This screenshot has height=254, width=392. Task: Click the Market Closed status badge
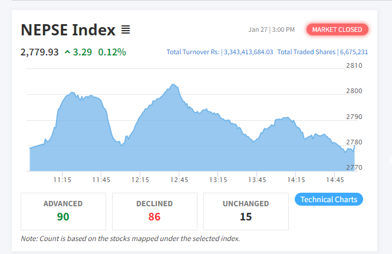point(337,29)
